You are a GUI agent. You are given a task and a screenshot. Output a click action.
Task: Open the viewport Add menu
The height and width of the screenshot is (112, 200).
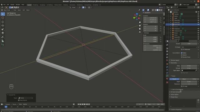pos(24,10)
